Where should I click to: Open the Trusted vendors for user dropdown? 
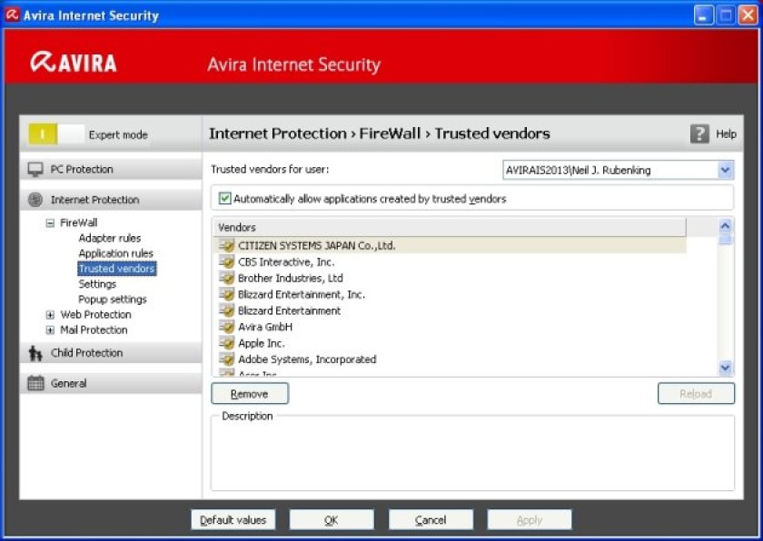click(725, 170)
